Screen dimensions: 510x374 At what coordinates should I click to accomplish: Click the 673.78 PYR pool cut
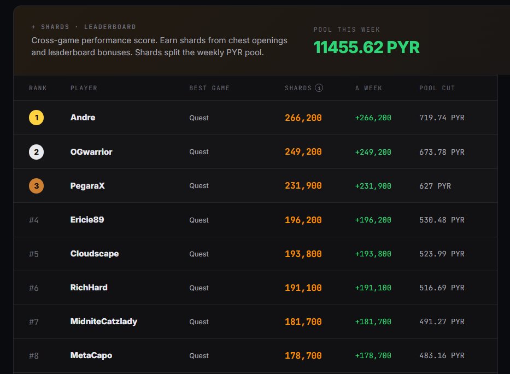click(442, 152)
